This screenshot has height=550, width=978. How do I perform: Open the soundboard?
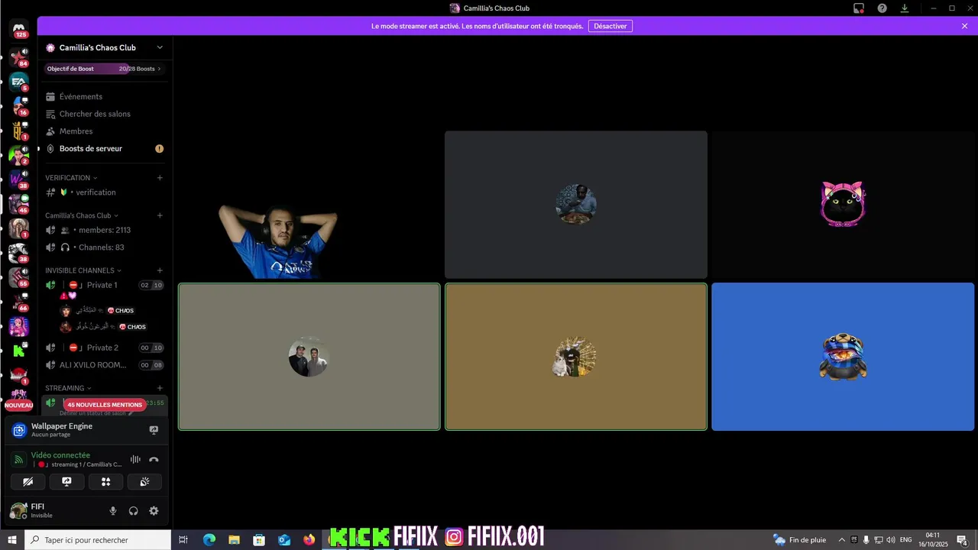144,481
